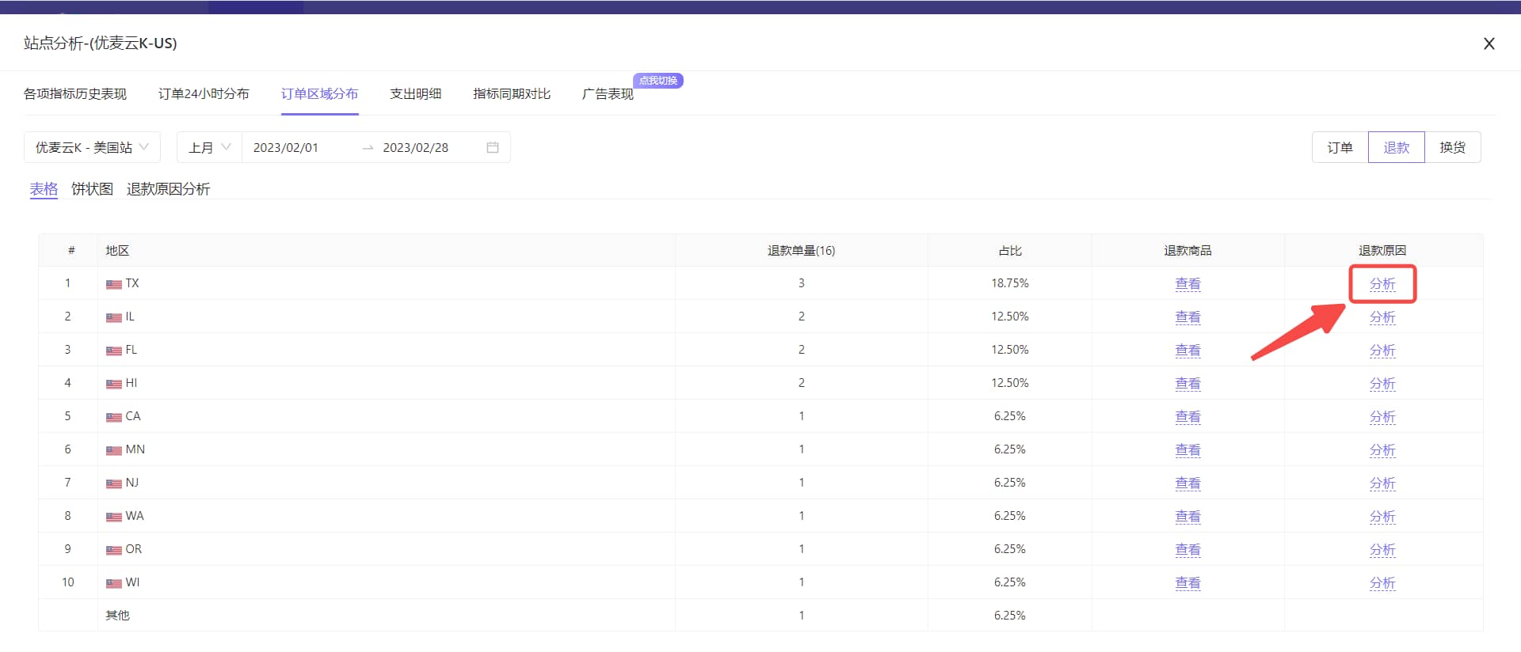This screenshot has width=1521, height=652.
Task: Analyze refund reasons for FL row
Action: coord(1382,350)
